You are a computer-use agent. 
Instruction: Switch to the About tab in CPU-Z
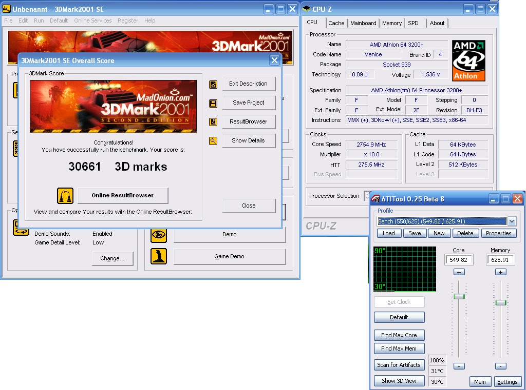pyautogui.click(x=437, y=23)
